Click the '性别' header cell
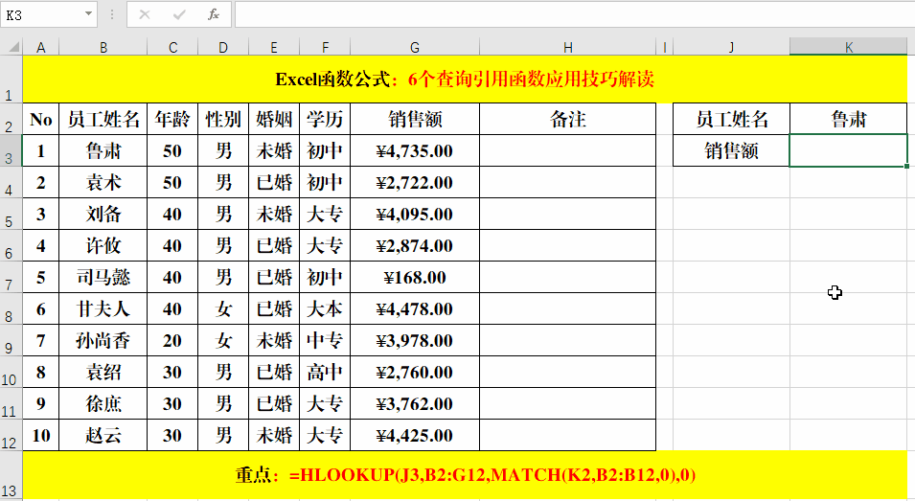The height and width of the screenshot is (501, 915). pos(223,120)
